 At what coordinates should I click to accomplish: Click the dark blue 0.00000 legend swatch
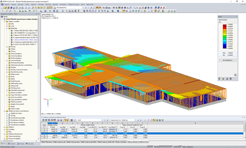pos(224,47)
